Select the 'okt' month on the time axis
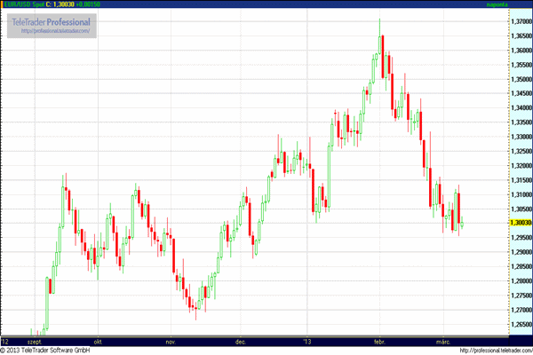Viewport: 533px width, 355px height. pos(97,341)
